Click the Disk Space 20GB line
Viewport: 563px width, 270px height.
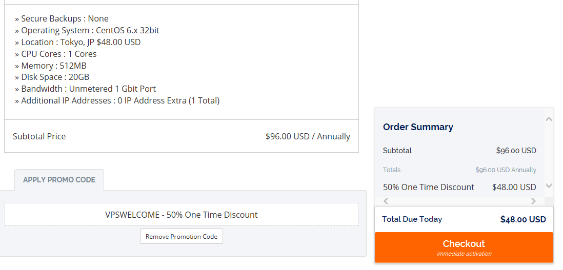(x=52, y=77)
